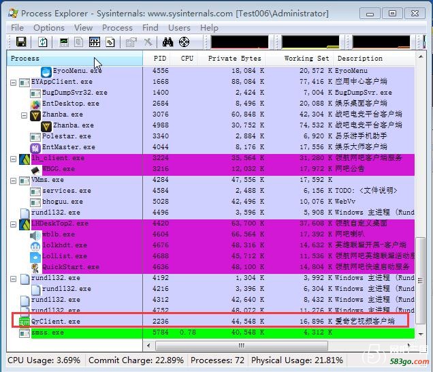Collapse the LHDeskTop2.exe tree node
The width and height of the screenshot is (433, 372).
click(x=13, y=224)
